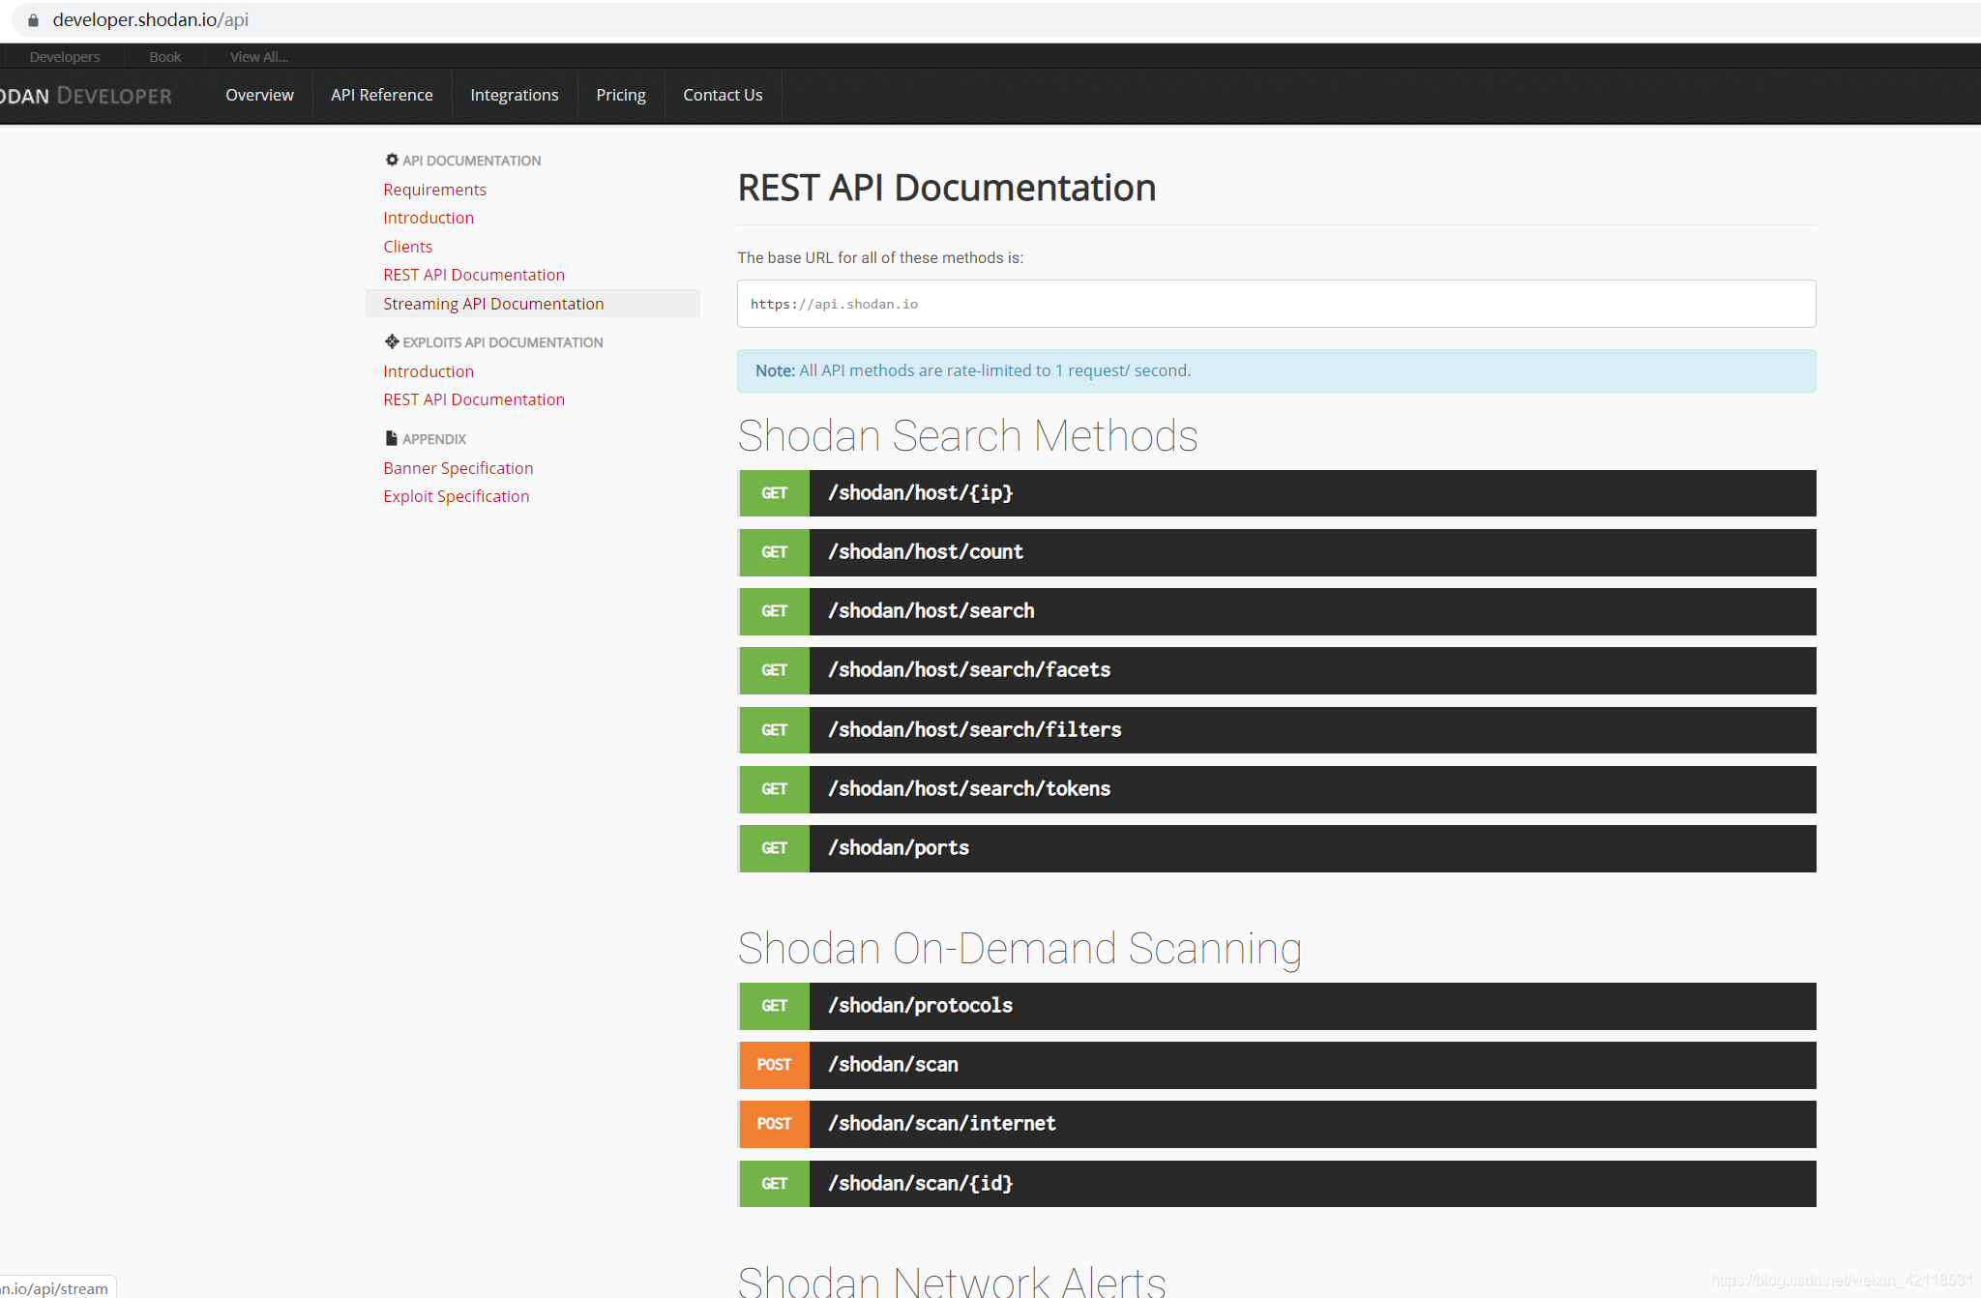This screenshot has width=1981, height=1298.
Task: Open Exploit Specification link
Action: tap(457, 496)
